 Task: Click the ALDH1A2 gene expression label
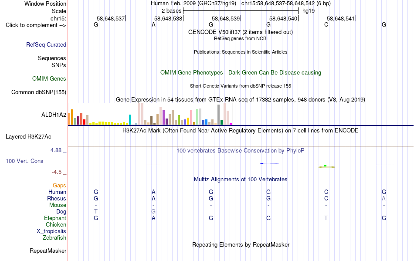[x=54, y=115]
